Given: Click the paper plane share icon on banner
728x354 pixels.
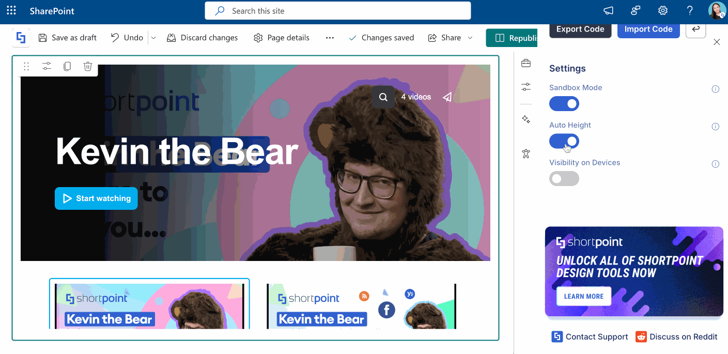Looking at the screenshot, I should [447, 97].
